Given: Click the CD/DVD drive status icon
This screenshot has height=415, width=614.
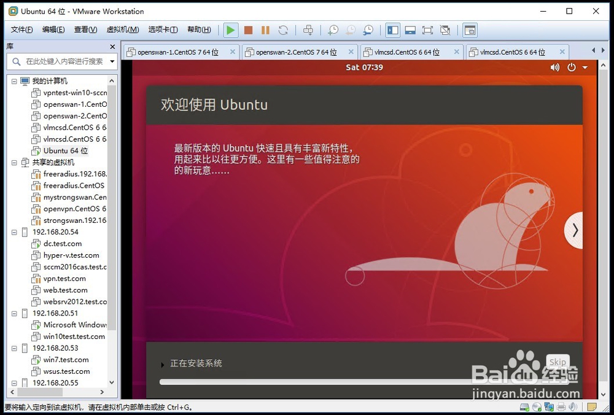Looking at the screenshot, I should [x=537, y=407].
